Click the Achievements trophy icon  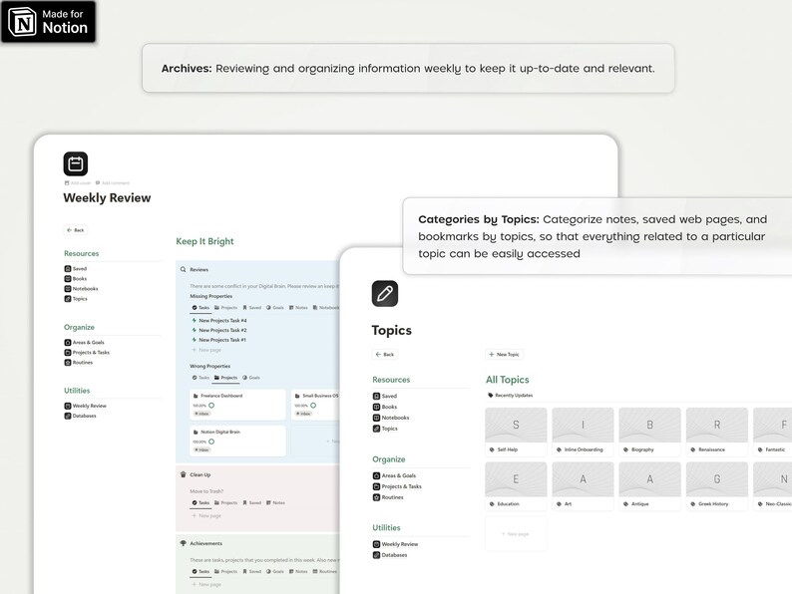183,543
